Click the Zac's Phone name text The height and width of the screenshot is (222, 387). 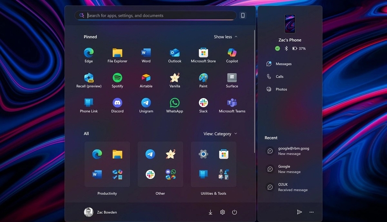pos(290,40)
